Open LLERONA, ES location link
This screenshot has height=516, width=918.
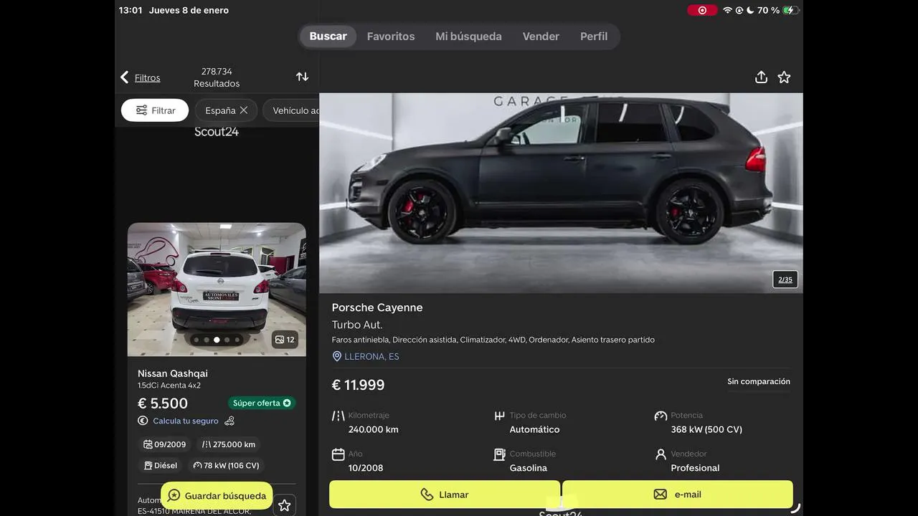[x=372, y=356]
